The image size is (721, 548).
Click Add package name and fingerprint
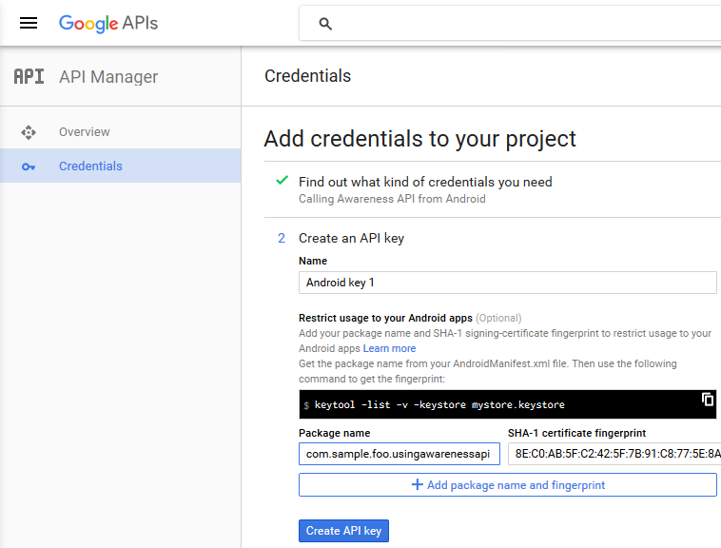[507, 485]
